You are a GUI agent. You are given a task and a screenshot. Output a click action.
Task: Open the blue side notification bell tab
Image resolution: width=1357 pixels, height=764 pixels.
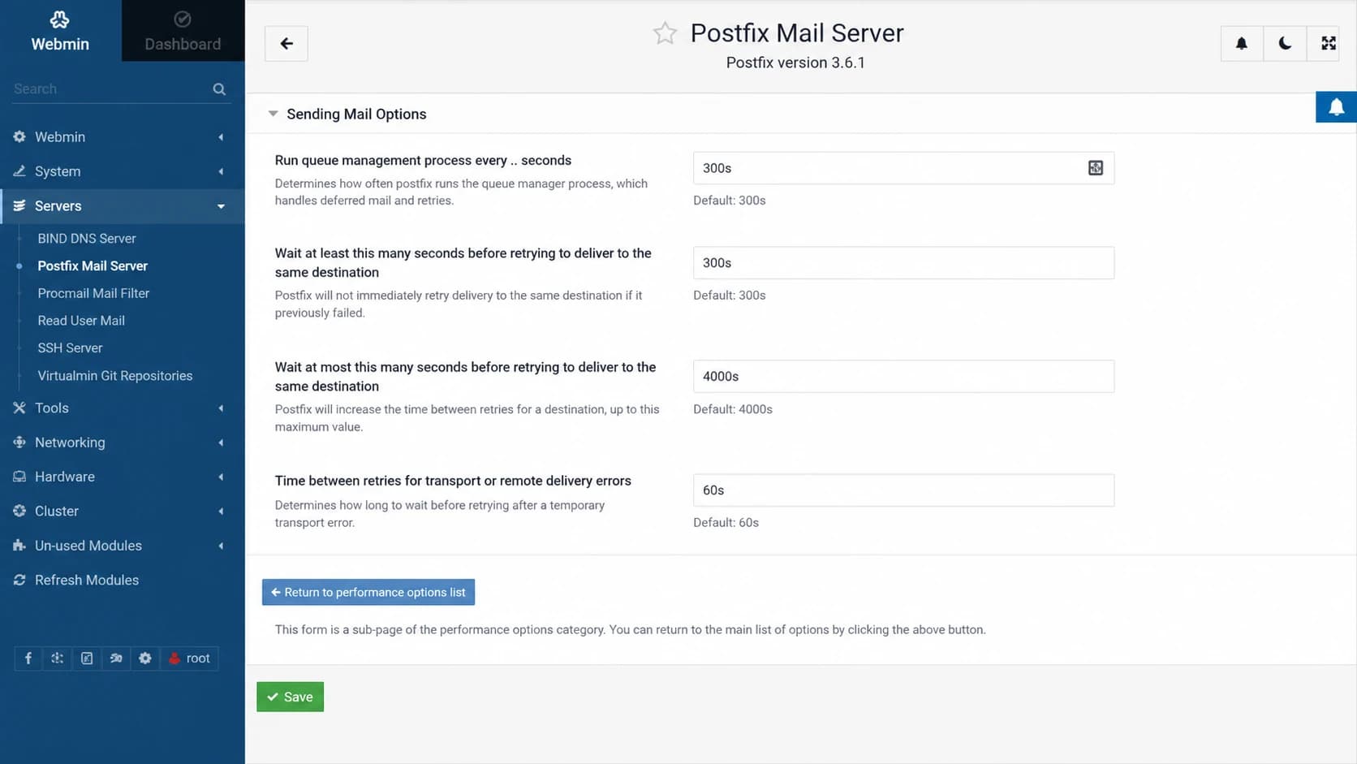coord(1336,107)
